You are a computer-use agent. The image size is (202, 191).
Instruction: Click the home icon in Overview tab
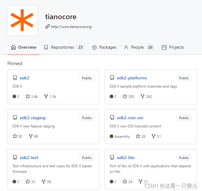pyautogui.click(x=13, y=47)
